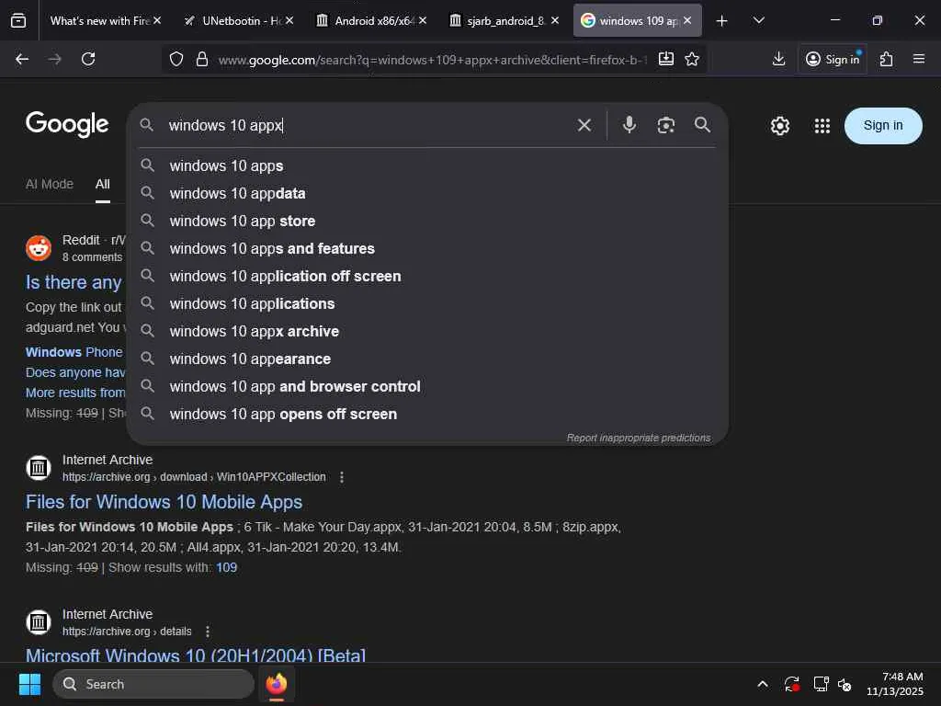
Task: Choose suggestion windows 10 applications
Action: [427, 303]
